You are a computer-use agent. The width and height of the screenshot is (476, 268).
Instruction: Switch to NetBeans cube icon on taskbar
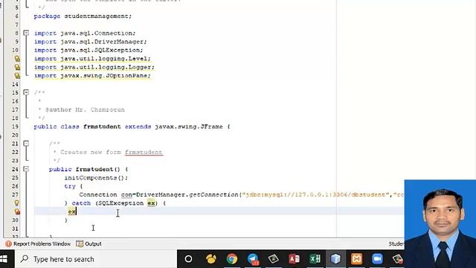pos(335,259)
